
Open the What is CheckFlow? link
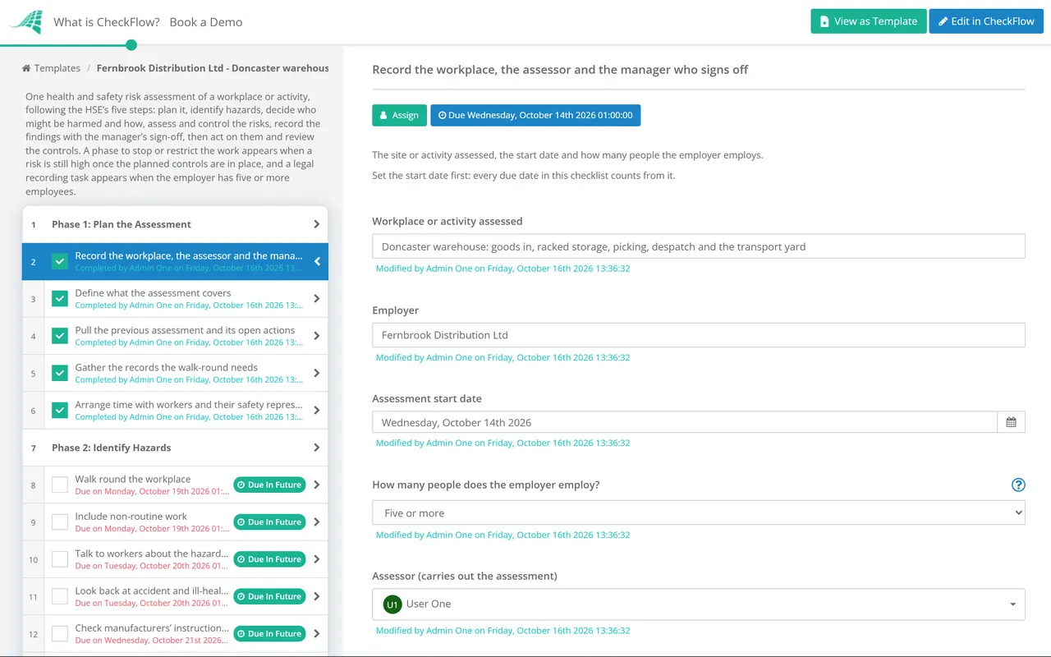(107, 22)
